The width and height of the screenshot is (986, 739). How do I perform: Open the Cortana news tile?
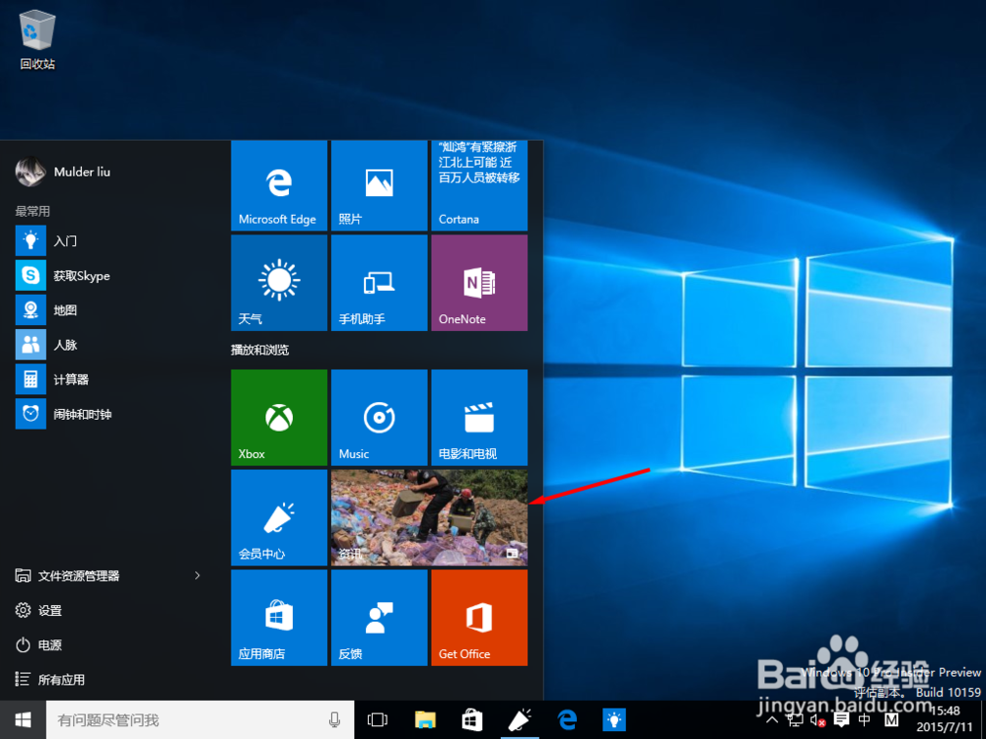coord(479,185)
